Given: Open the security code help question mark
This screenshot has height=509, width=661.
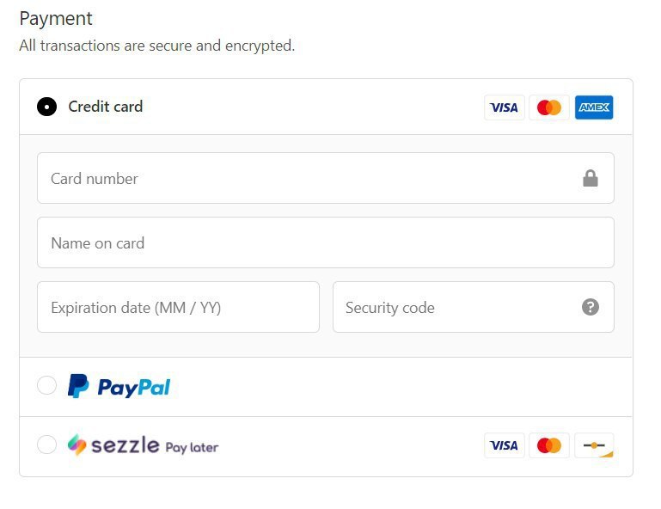Looking at the screenshot, I should [x=591, y=308].
